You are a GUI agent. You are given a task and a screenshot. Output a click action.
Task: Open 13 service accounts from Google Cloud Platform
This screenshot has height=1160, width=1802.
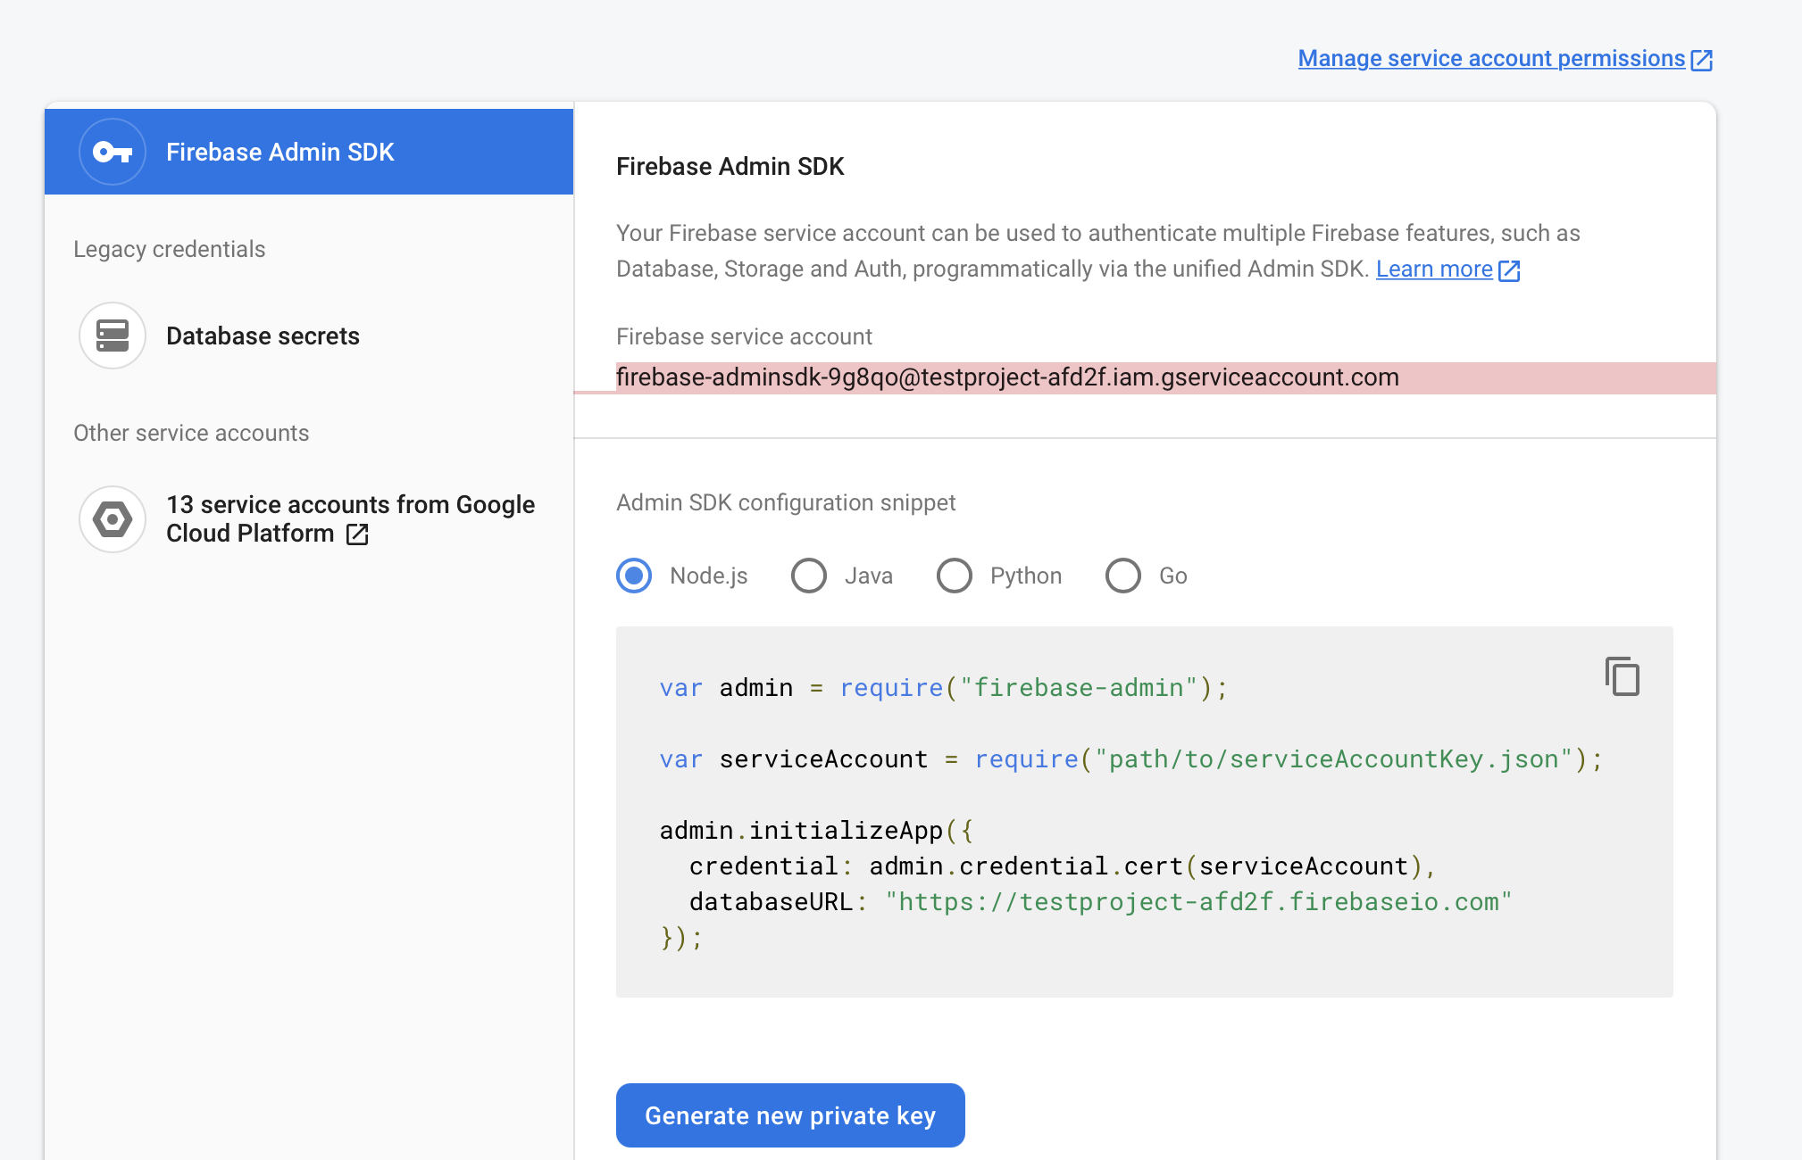(x=349, y=518)
